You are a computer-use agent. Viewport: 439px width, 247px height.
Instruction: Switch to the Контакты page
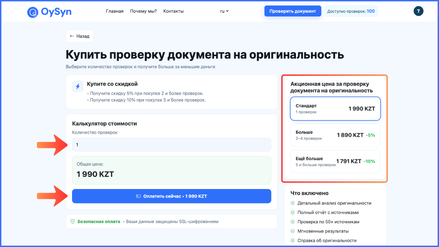point(173,11)
